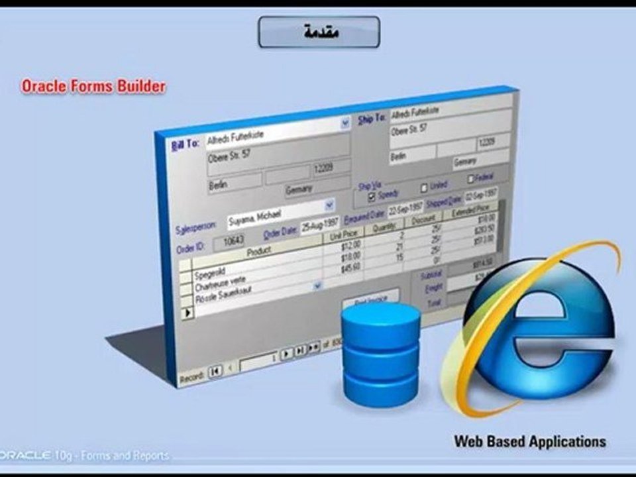The image size is (636, 477).
Task: Select row selector beside Chartreuse verte
Action: (x=185, y=290)
